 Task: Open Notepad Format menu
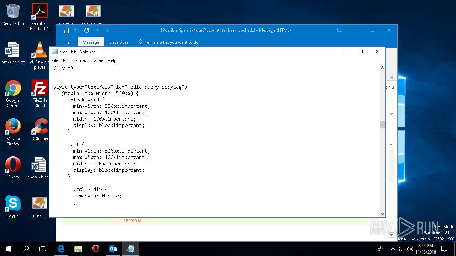point(82,61)
